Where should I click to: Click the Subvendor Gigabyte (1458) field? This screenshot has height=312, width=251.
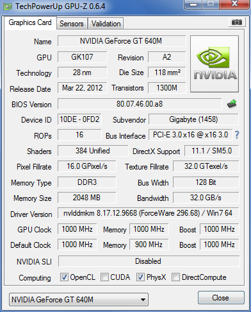point(193,119)
